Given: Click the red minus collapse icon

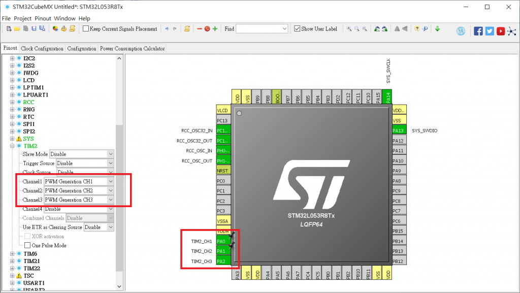Looking at the screenshot, I should tap(199, 29).
